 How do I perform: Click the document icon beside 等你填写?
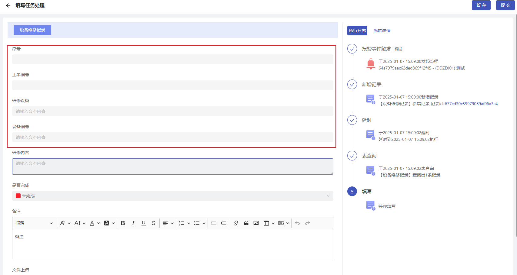371,206
